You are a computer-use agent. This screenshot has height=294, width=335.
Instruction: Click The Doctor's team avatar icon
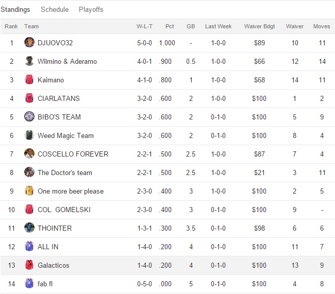(29, 172)
